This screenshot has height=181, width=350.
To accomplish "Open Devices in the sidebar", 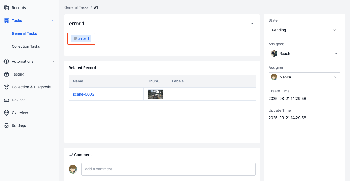I will click(18, 100).
